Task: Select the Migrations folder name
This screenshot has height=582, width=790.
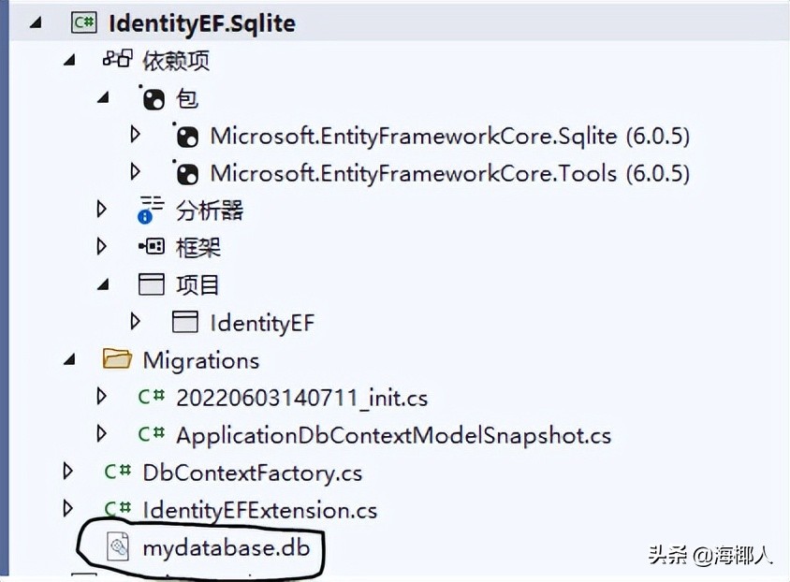Action: click(x=201, y=360)
